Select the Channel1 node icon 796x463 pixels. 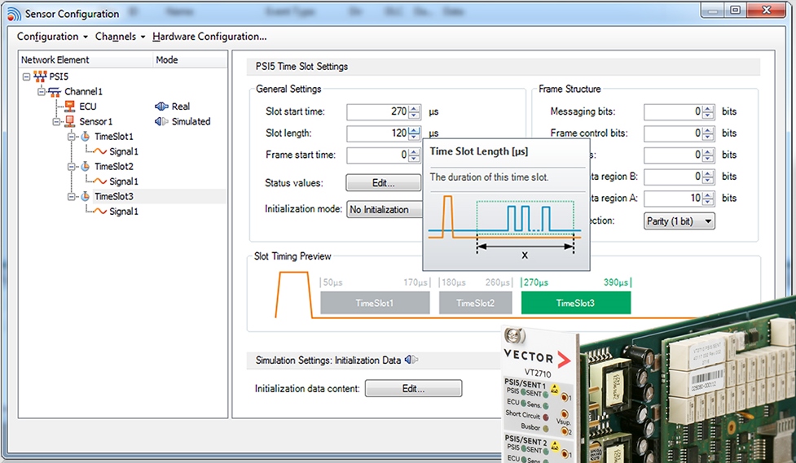[x=55, y=92]
